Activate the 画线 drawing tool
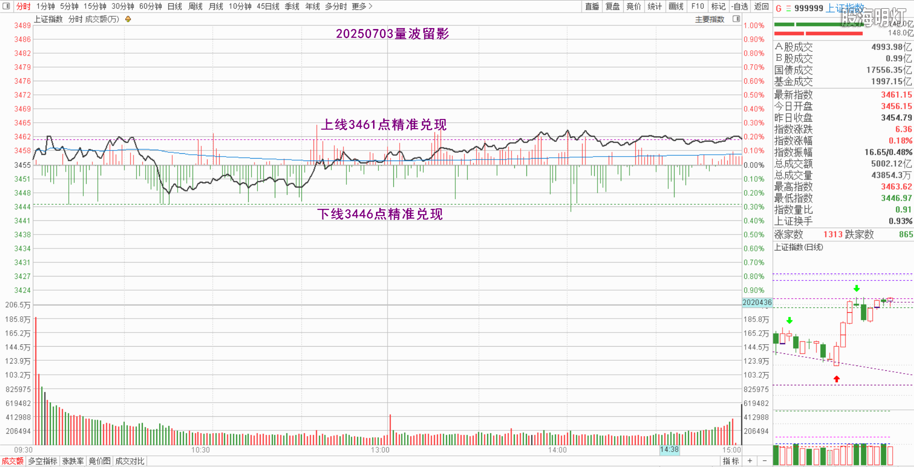The image size is (914, 467). click(676, 6)
